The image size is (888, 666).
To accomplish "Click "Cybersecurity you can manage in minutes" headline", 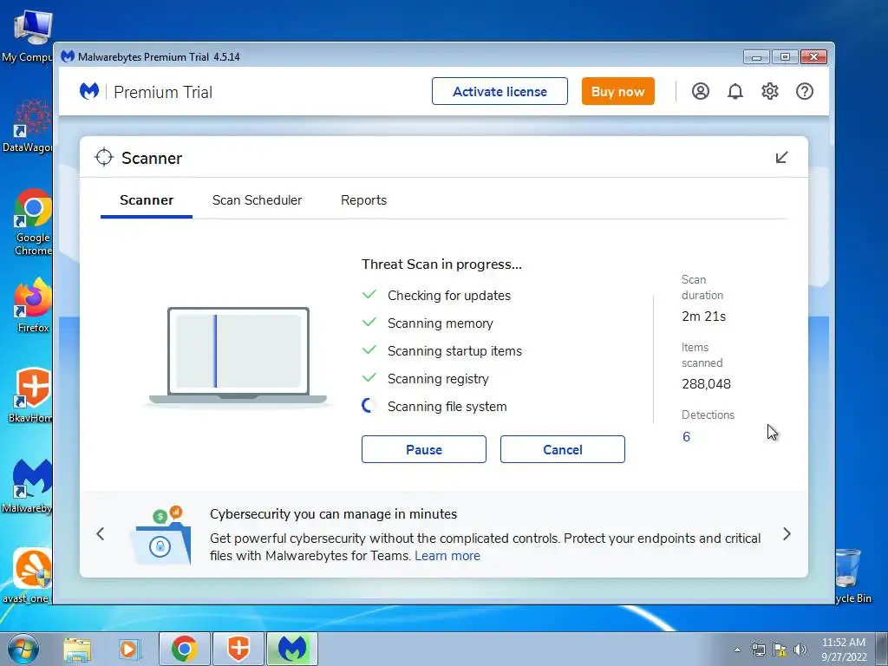I will (334, 514).
